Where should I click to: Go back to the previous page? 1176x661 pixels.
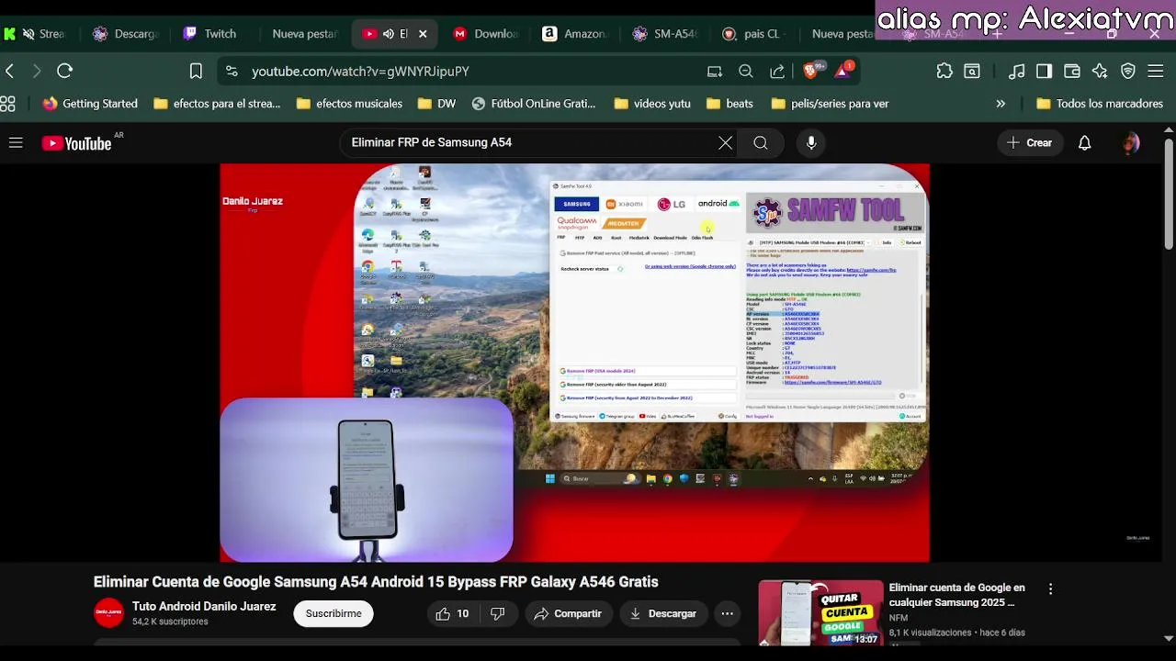click(x=10, y=71)
